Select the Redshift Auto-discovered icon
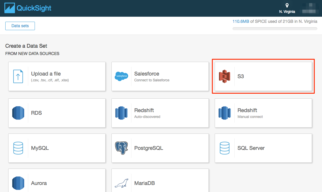The width and height of the screenshot is (322, 192). pos(122,113)
